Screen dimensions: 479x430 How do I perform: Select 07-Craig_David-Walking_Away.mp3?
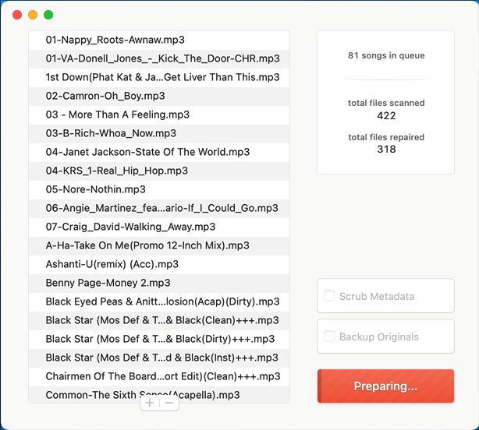pyautogui.click(x=130, y=227)
